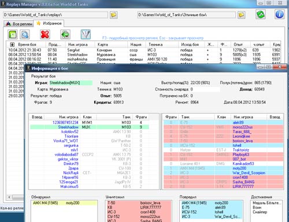Select T-50 borisov_leva in Уничтожил list
The height and width of the screenshot is (222, 289).
point(138,203)
